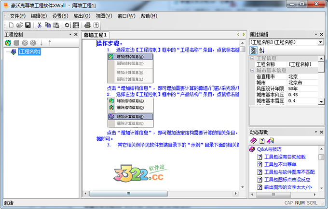Click the New document toolbar icon
Viewport: 328px width, 209px height.
click(11, 25)
